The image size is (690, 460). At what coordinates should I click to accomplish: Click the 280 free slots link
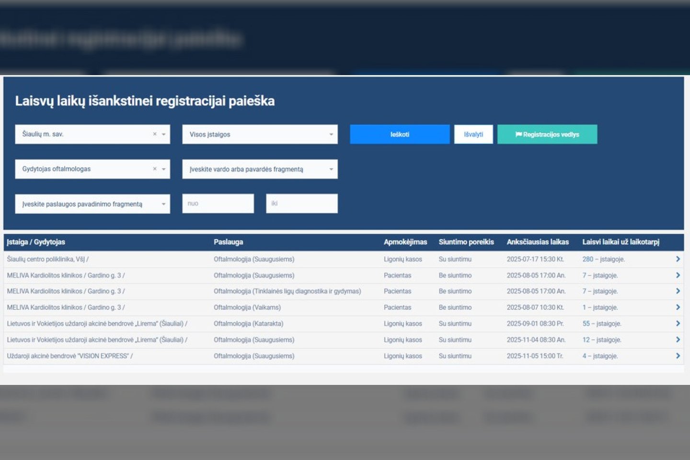pyautogui.click(x=587, y=259)
